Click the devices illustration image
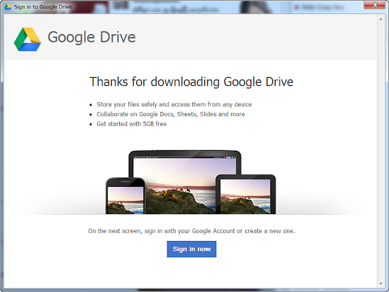 190,182
